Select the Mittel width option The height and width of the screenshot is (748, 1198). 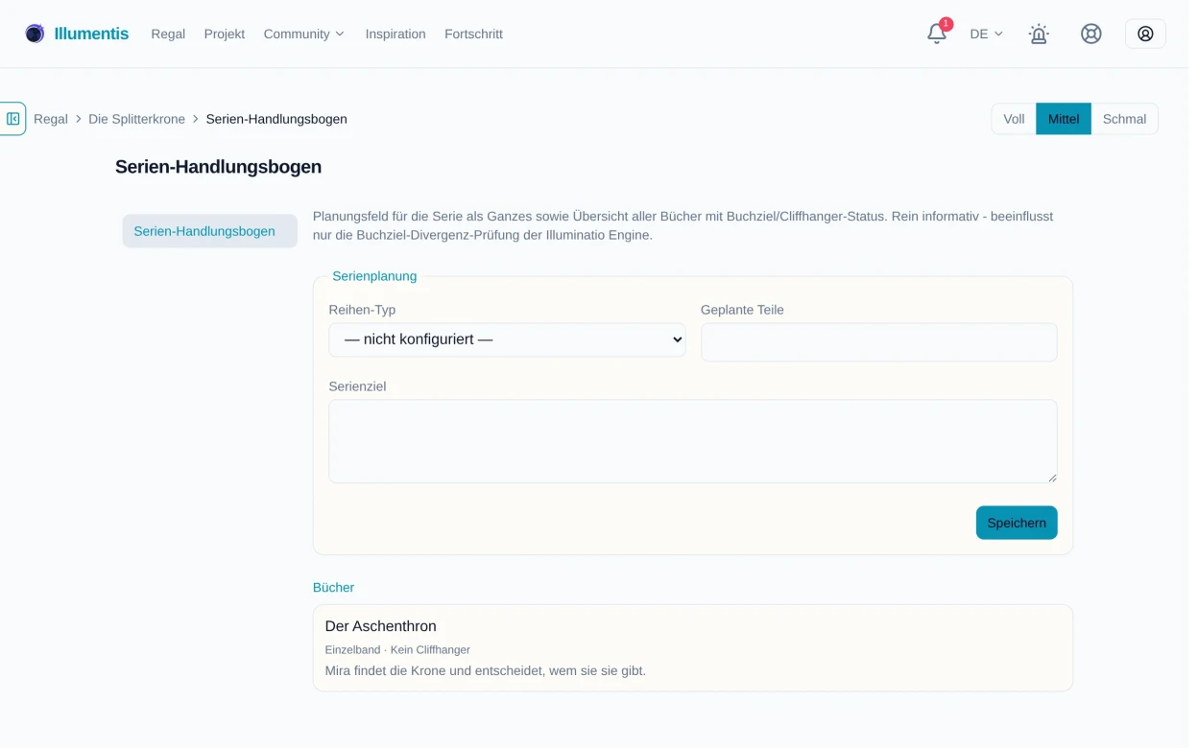(1064, 119)
